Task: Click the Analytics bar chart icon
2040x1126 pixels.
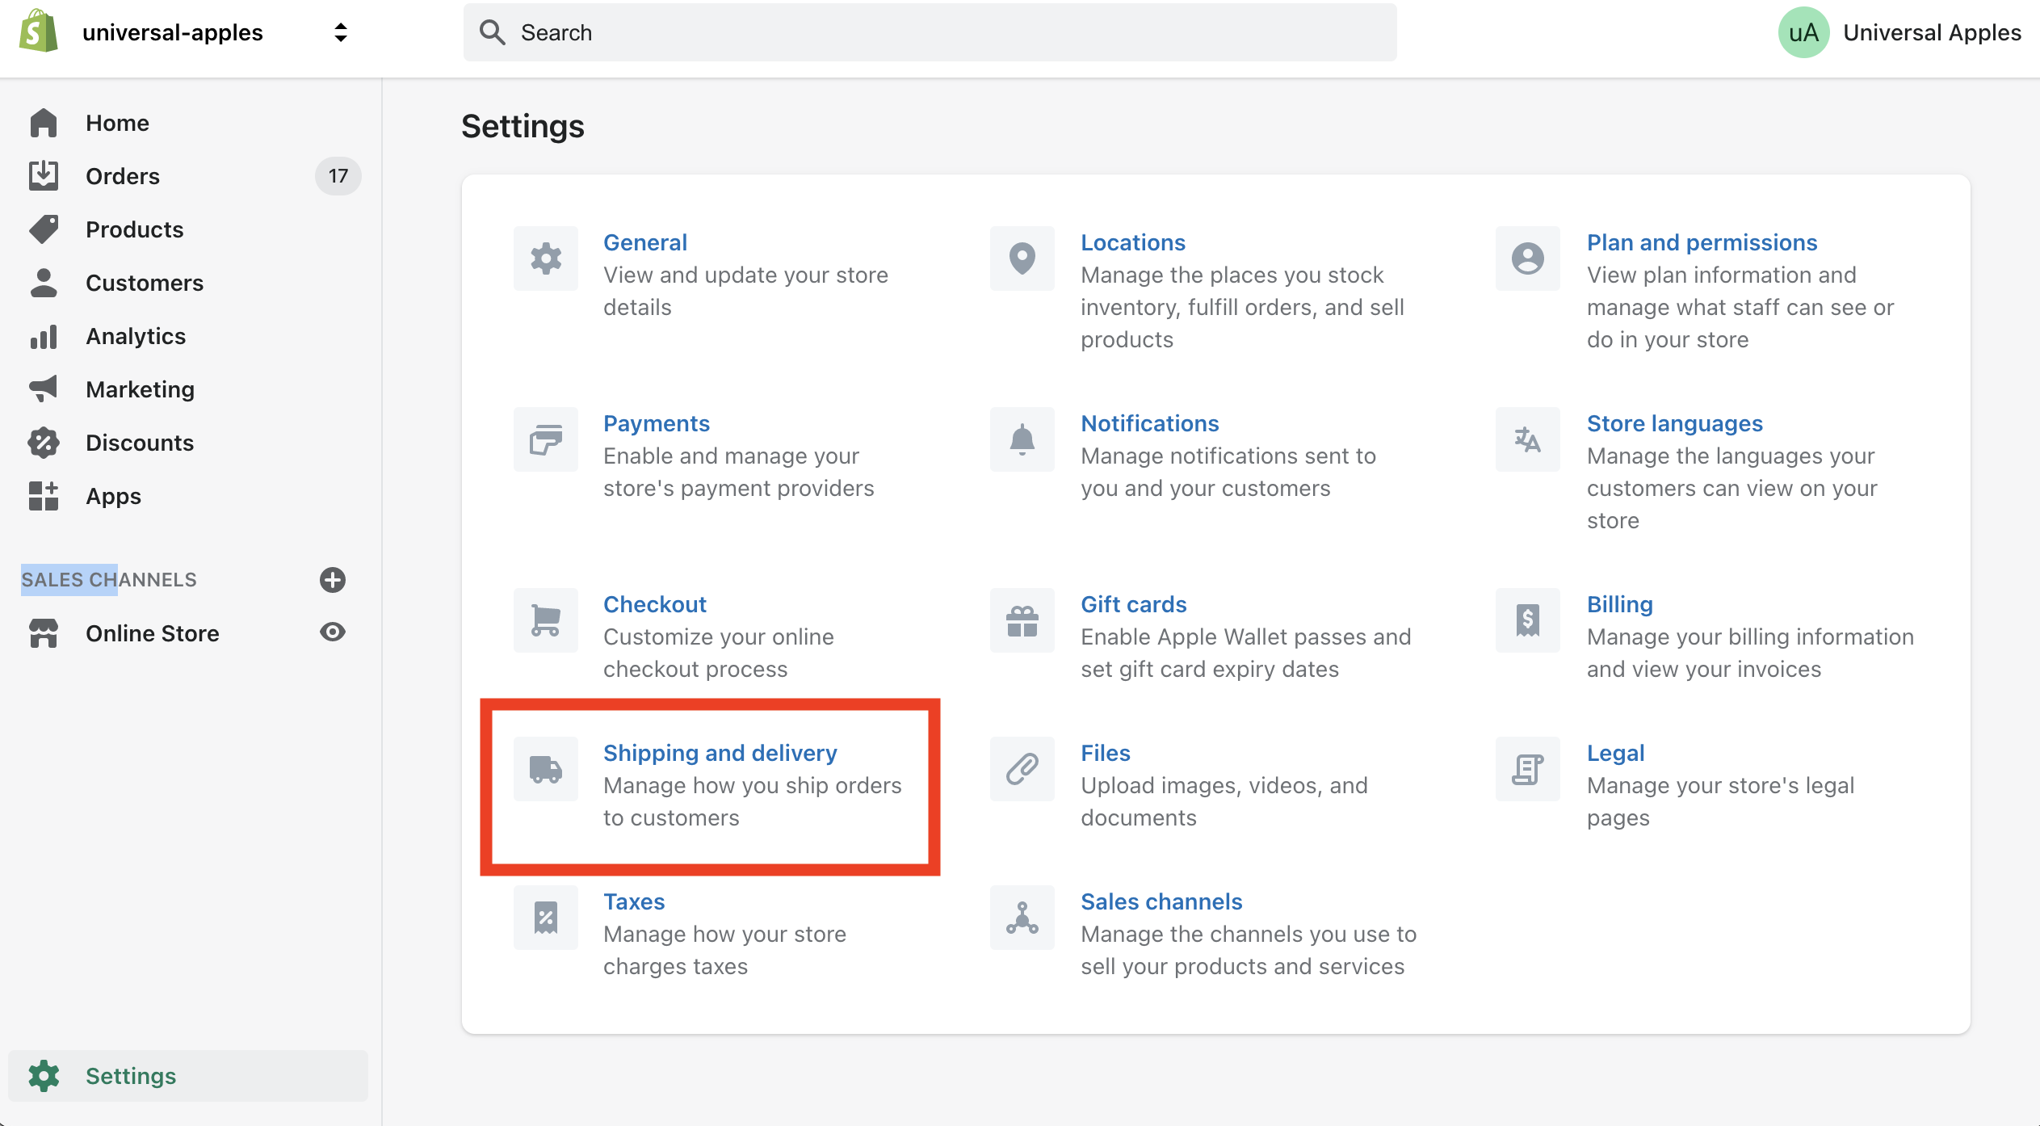Action: (41, 335)
